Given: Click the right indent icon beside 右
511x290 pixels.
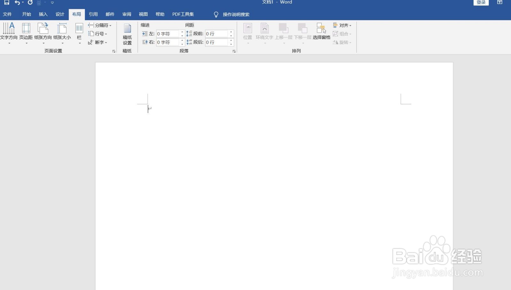Looking at the screenshot, I should [145, 42].
